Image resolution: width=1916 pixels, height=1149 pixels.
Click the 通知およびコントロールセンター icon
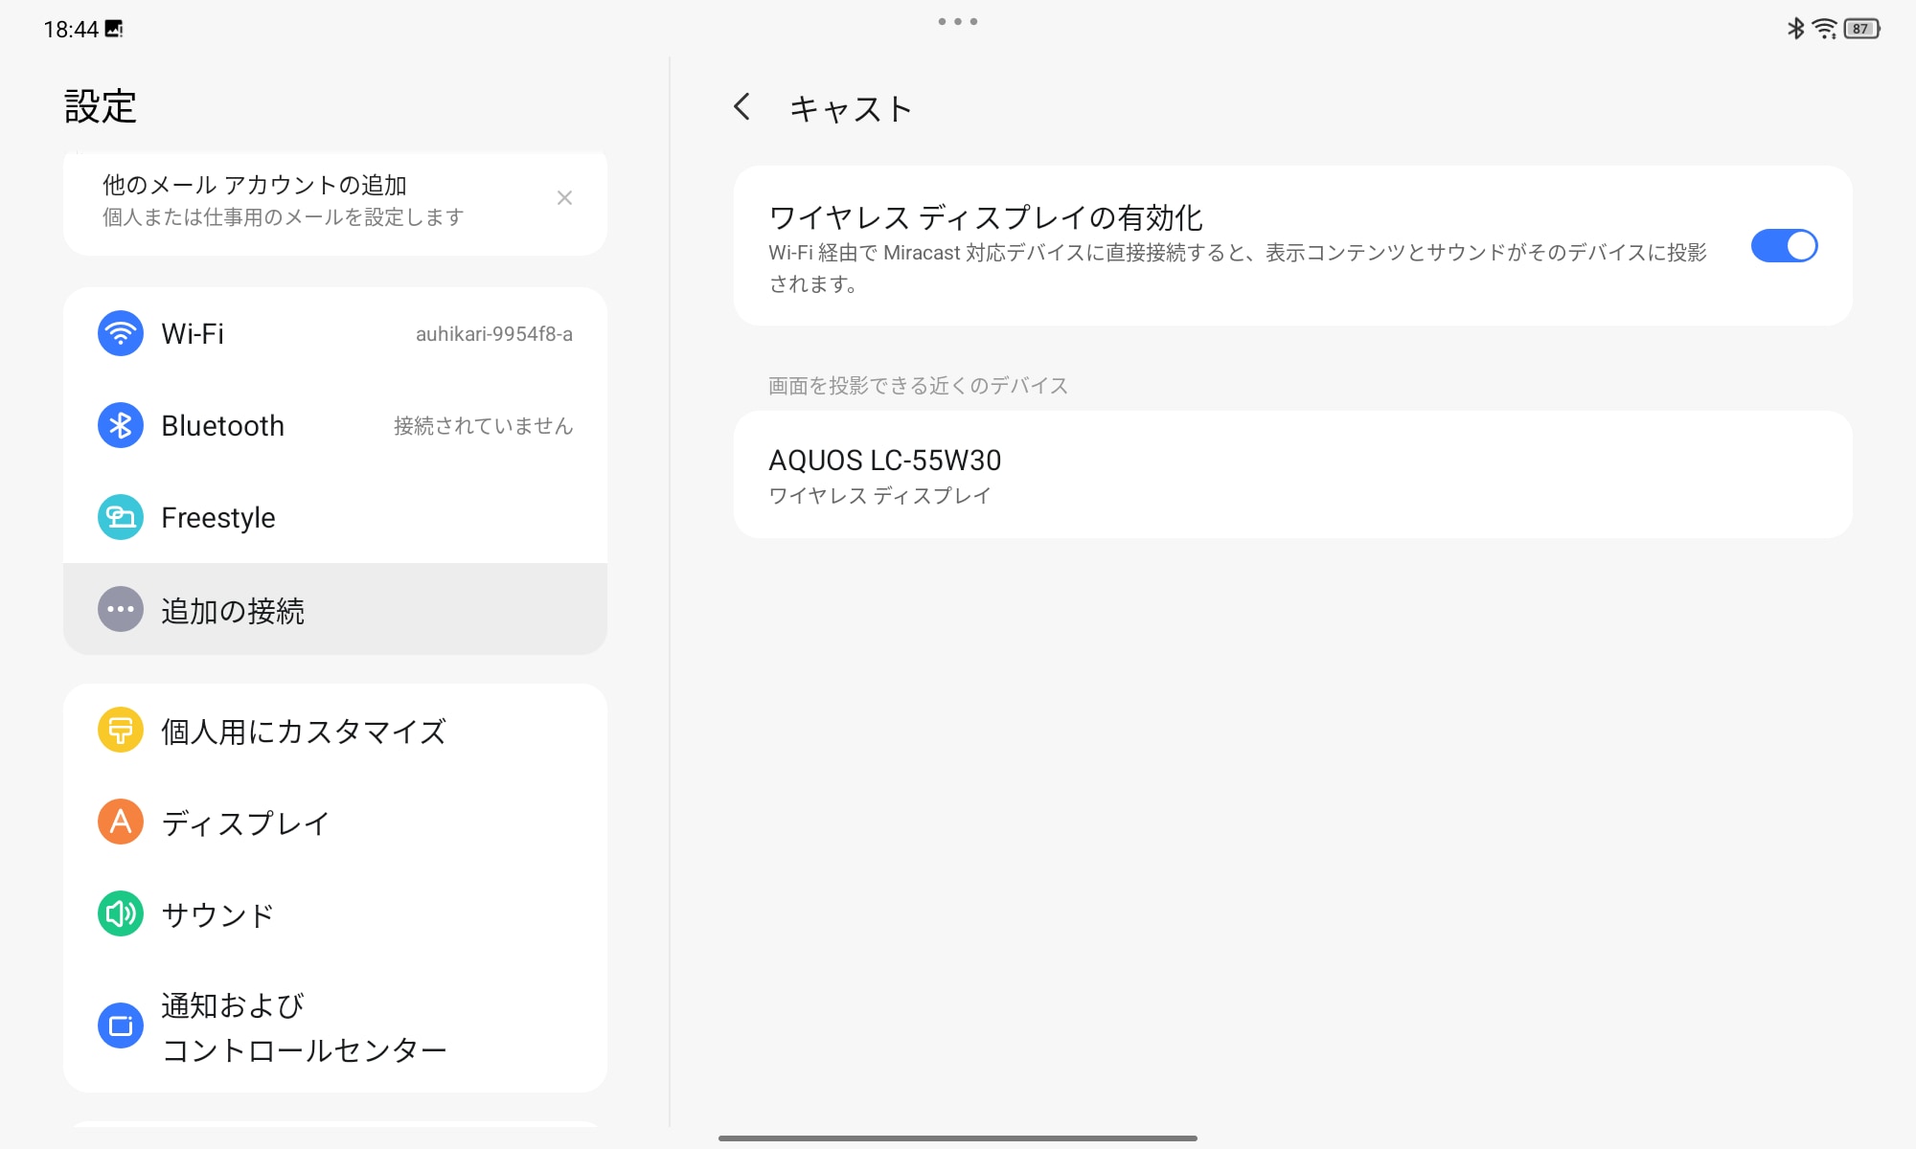(121, 1025)
